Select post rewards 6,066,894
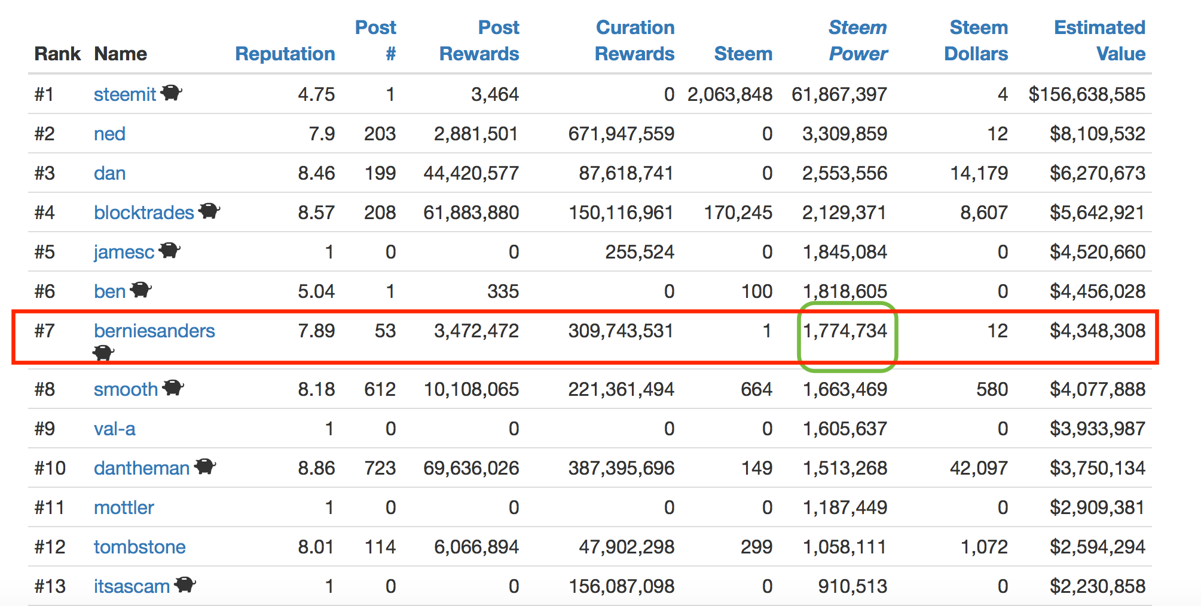 tap(476, 547)
